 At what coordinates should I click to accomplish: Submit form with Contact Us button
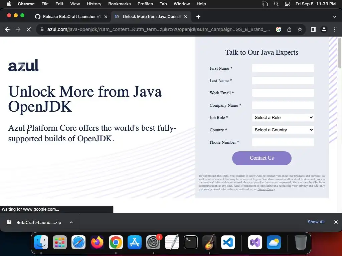point(262,158)
